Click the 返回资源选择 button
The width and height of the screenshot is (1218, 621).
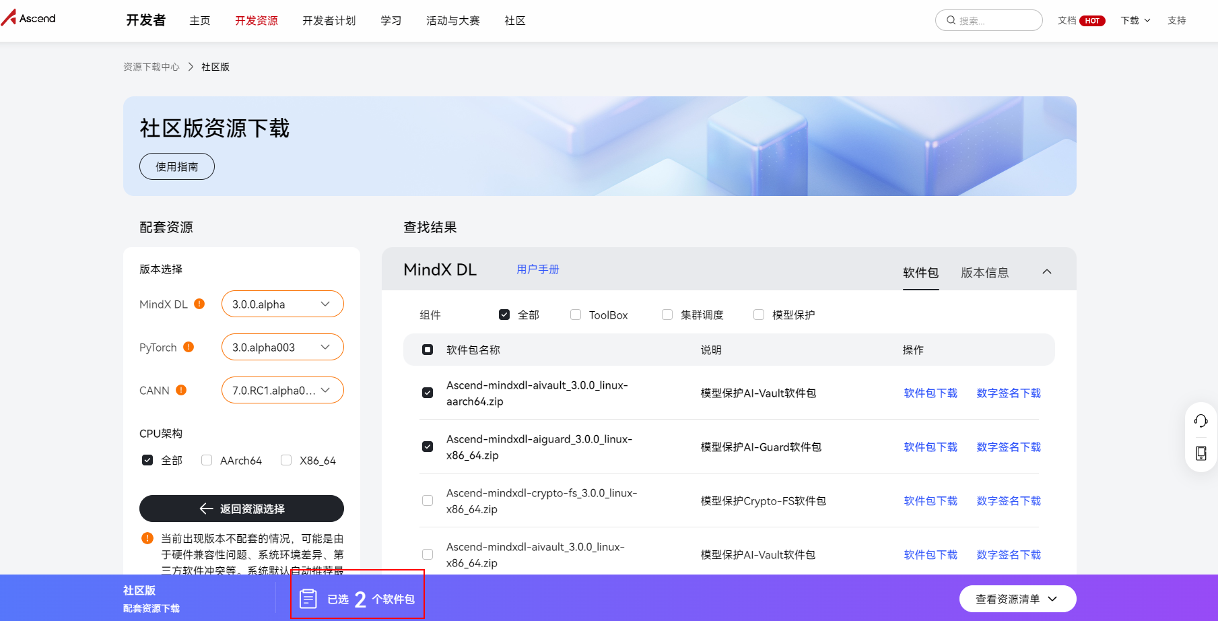(x=242, y=509)
